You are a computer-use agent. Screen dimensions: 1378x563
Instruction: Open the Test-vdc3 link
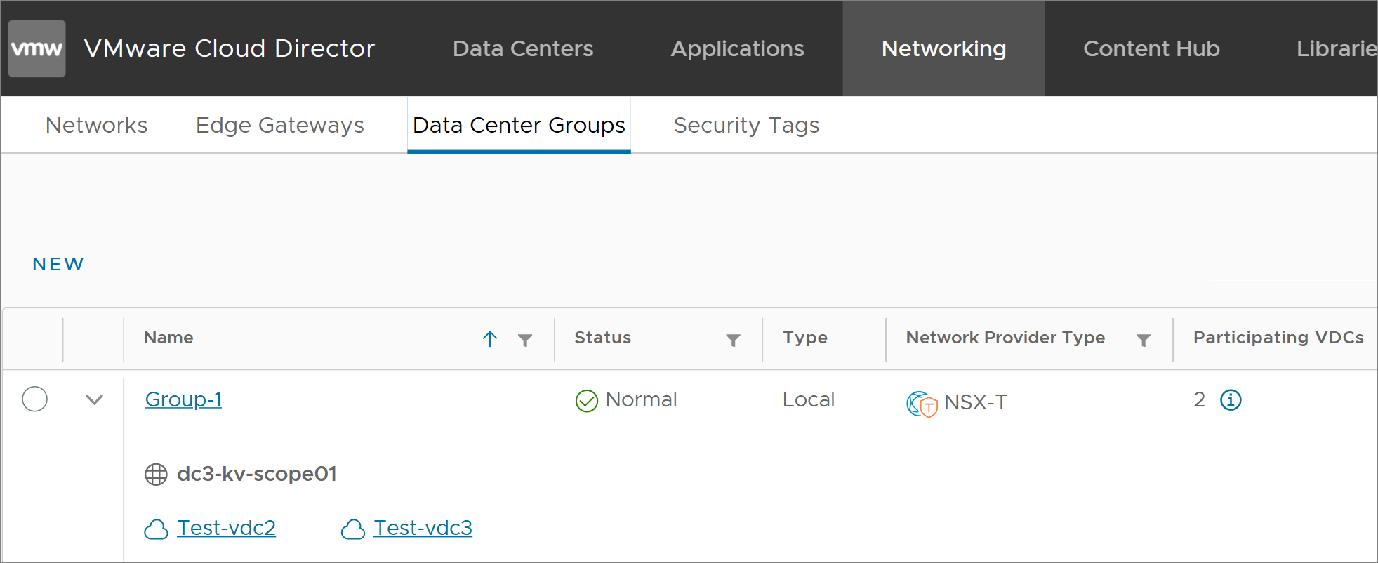(x=423, y=528)
